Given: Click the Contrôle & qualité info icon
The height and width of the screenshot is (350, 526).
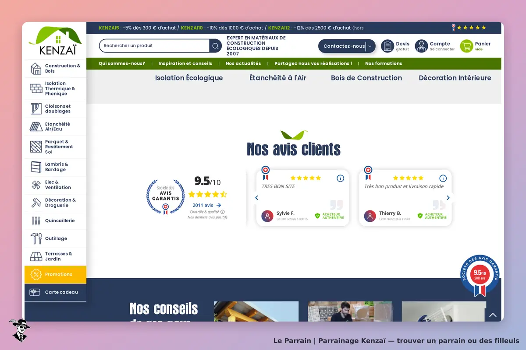Looking at the screenshot, I should tap(222, 212).
